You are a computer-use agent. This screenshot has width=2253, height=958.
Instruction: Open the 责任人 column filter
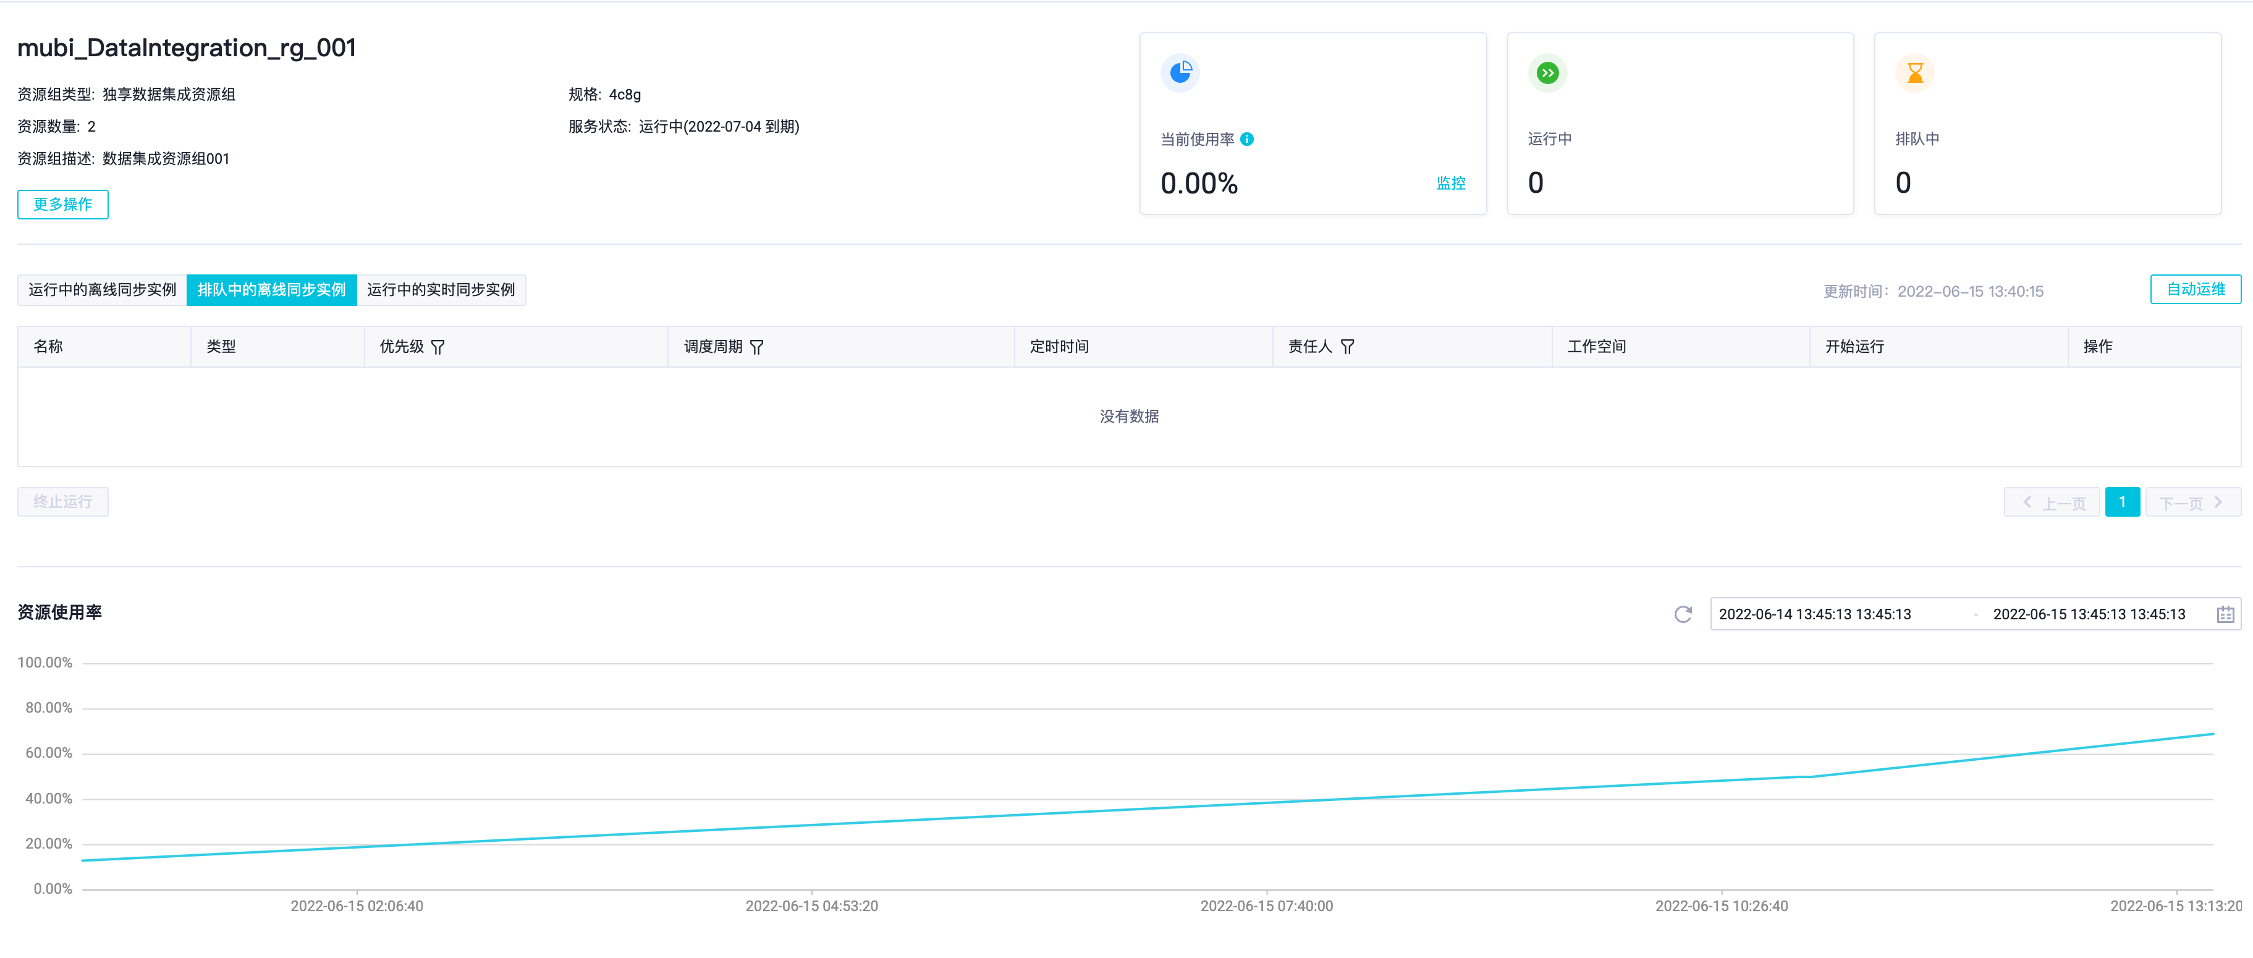[x=1347, y=347]
